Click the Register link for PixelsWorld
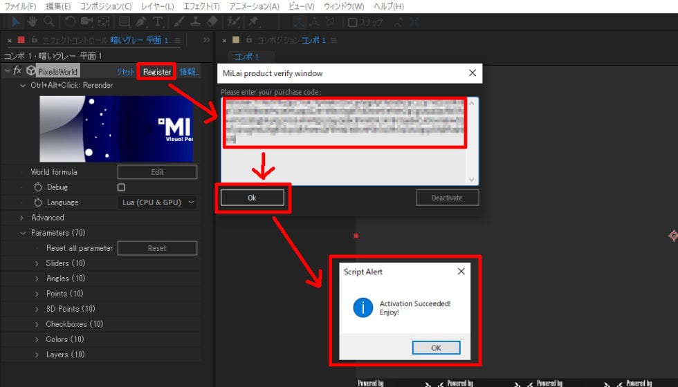Screen dimensions: 678x387 click(157, 71)
